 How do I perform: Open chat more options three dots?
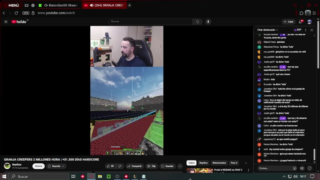click(305, 30)
